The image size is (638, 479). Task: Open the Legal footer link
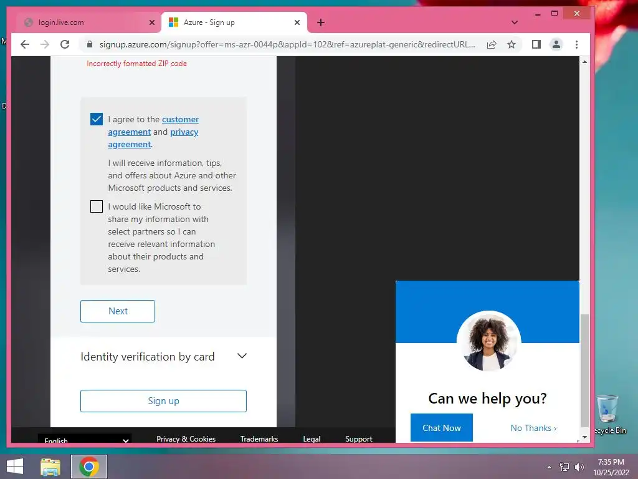click(312, 438)
